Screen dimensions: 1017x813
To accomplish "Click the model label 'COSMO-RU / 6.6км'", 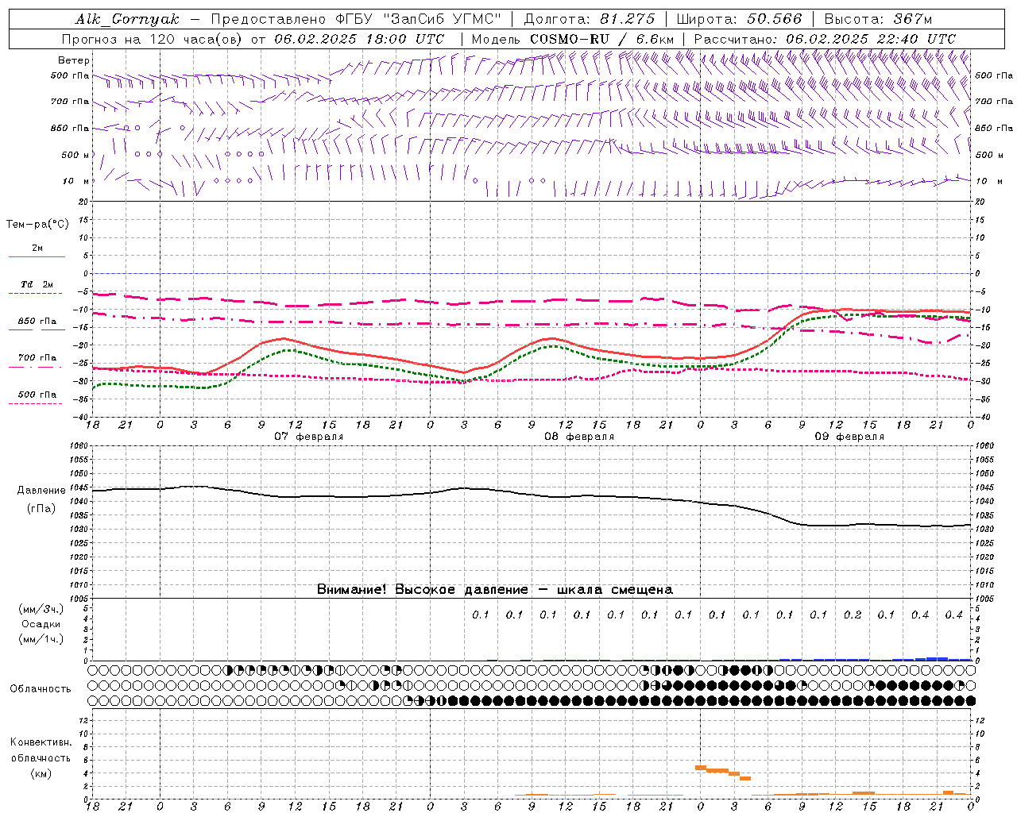I will click(602, 39).
